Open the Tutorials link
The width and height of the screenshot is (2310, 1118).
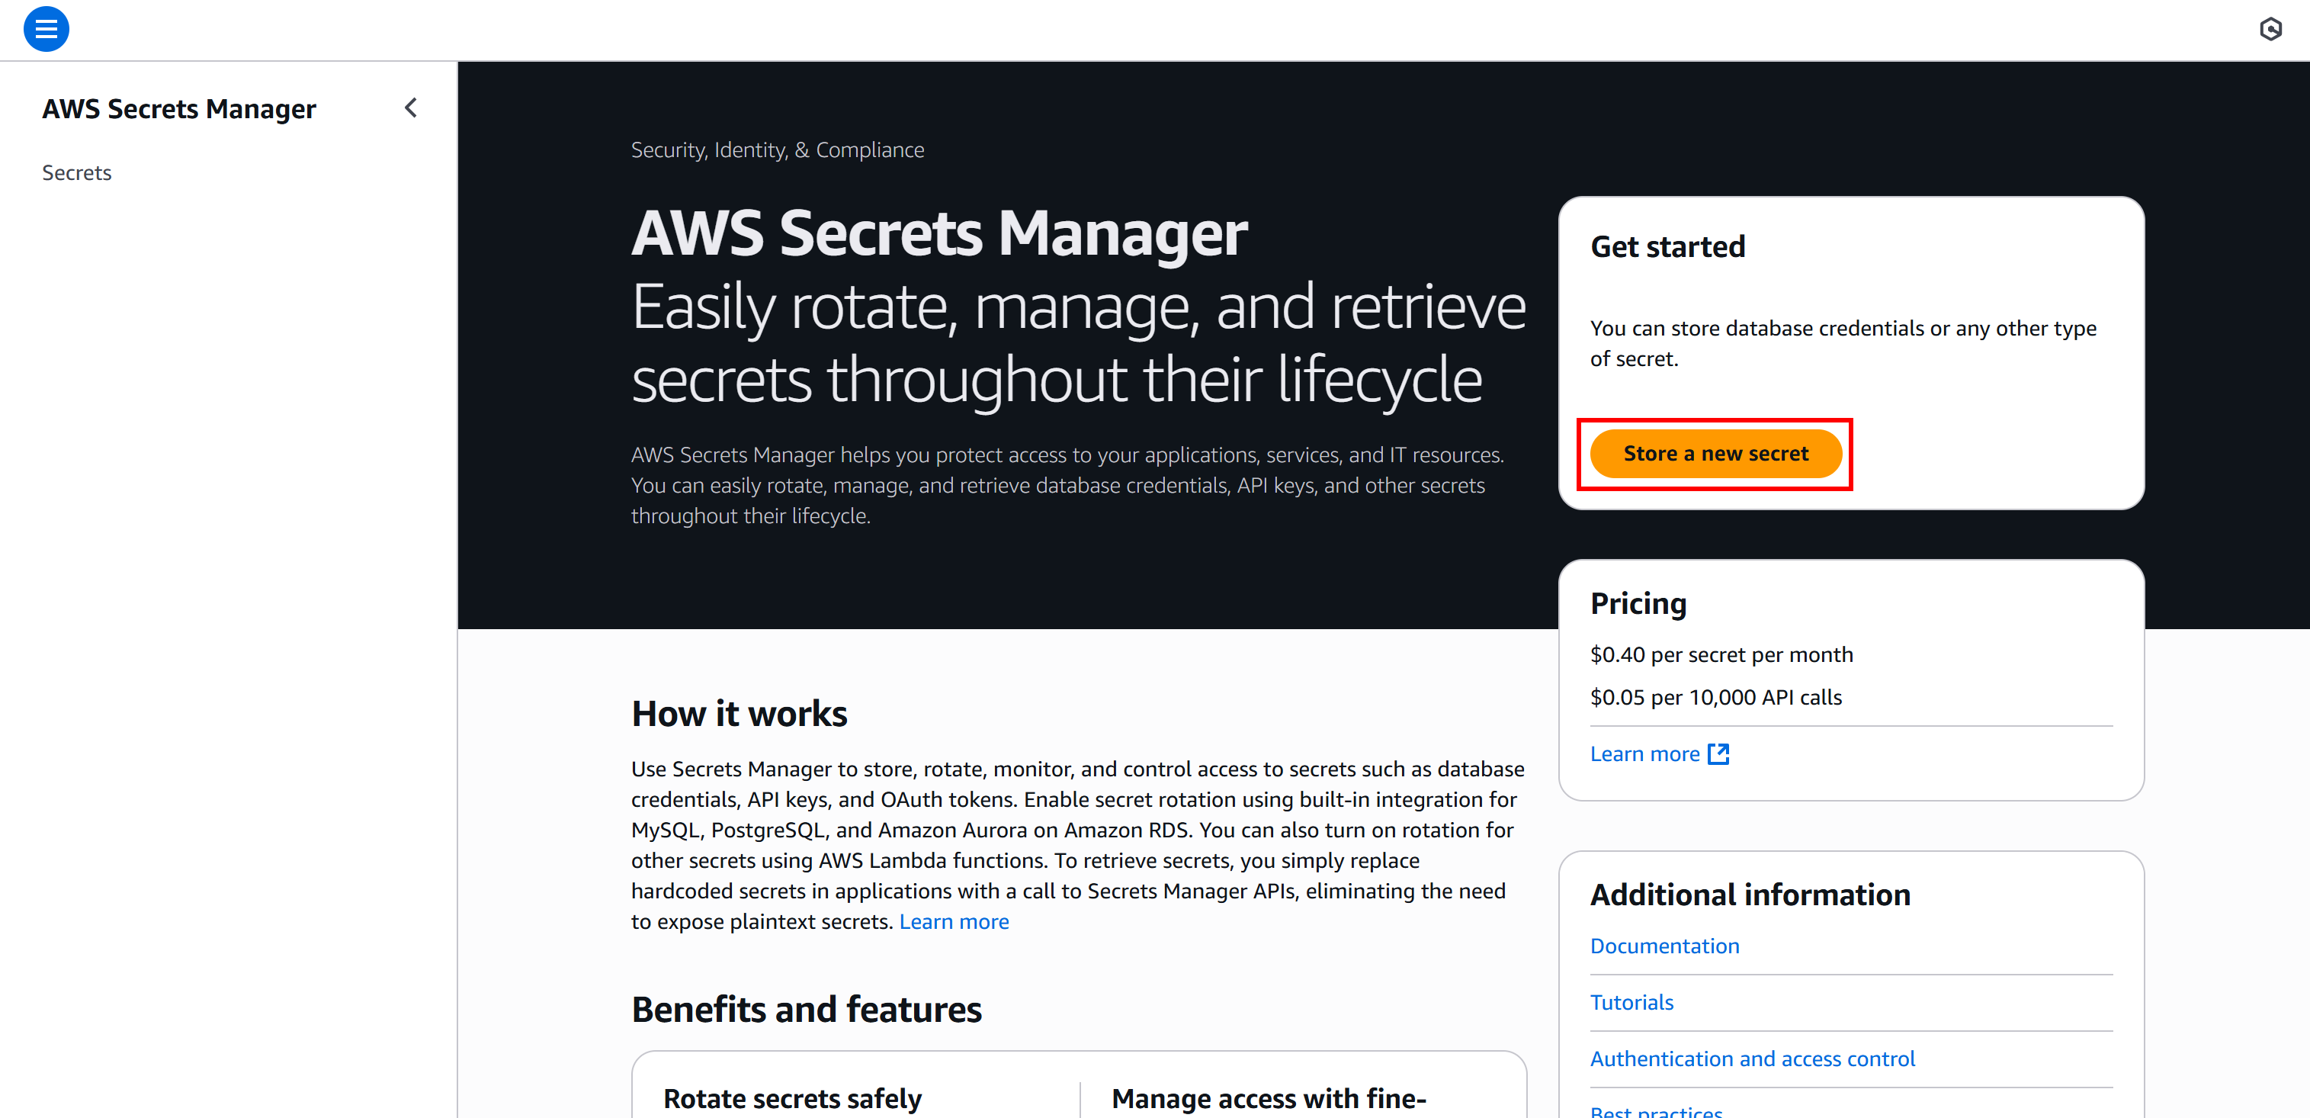pyautogui.click(x=1631, y=1001)
